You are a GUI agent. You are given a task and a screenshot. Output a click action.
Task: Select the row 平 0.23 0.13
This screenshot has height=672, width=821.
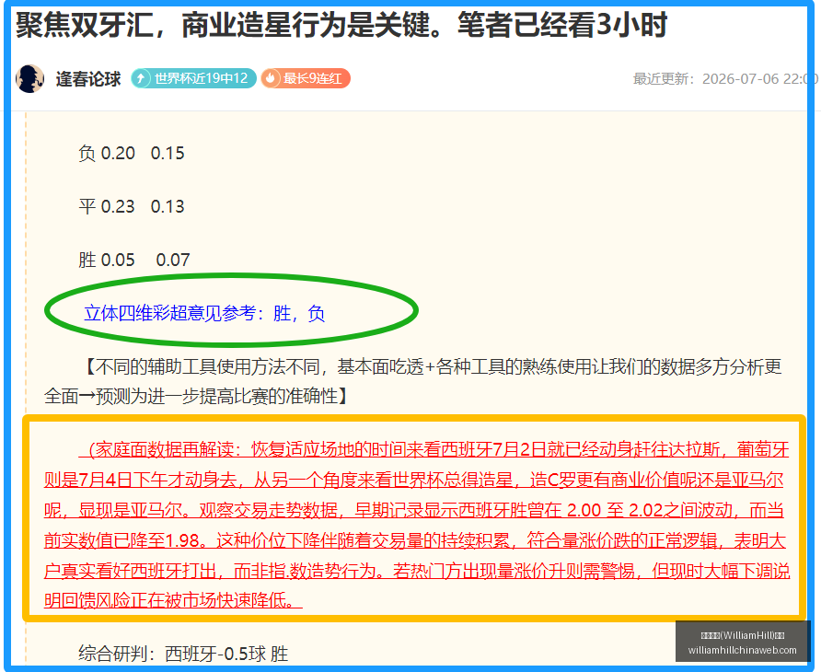pyautogui.click(x=132, y=206)
